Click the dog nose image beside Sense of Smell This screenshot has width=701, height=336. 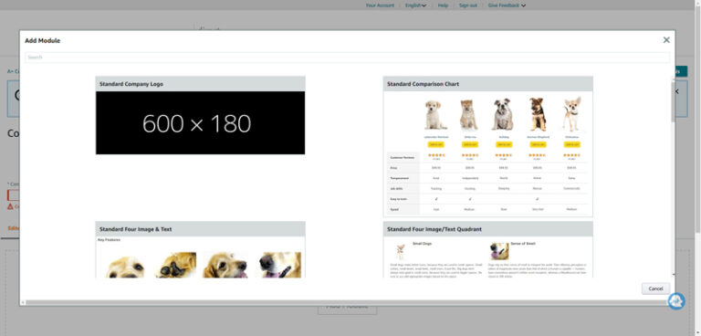(x=499, y=251)
